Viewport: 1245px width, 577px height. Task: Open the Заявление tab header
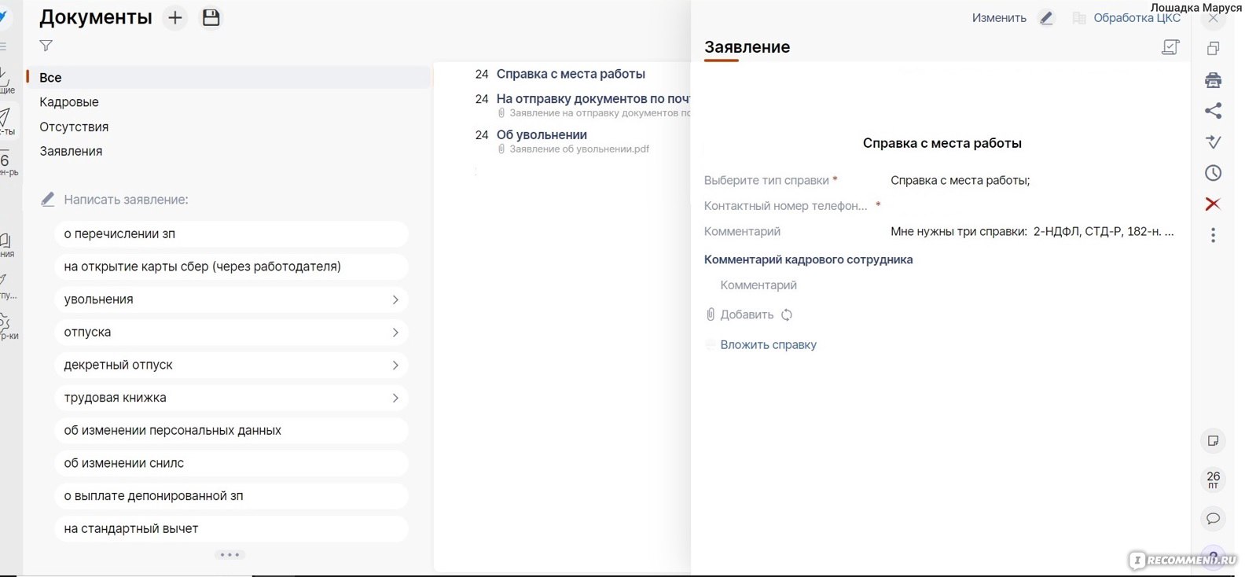[x=747, y=47]
